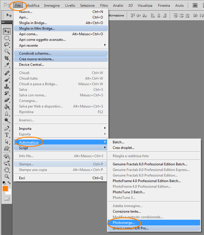This screenshot has width=204, height=235.
Task: Open the Filtro menu
Action: click(x=104, y=5)
